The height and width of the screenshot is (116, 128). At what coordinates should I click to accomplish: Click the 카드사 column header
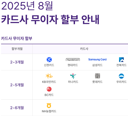coord(84,49)
